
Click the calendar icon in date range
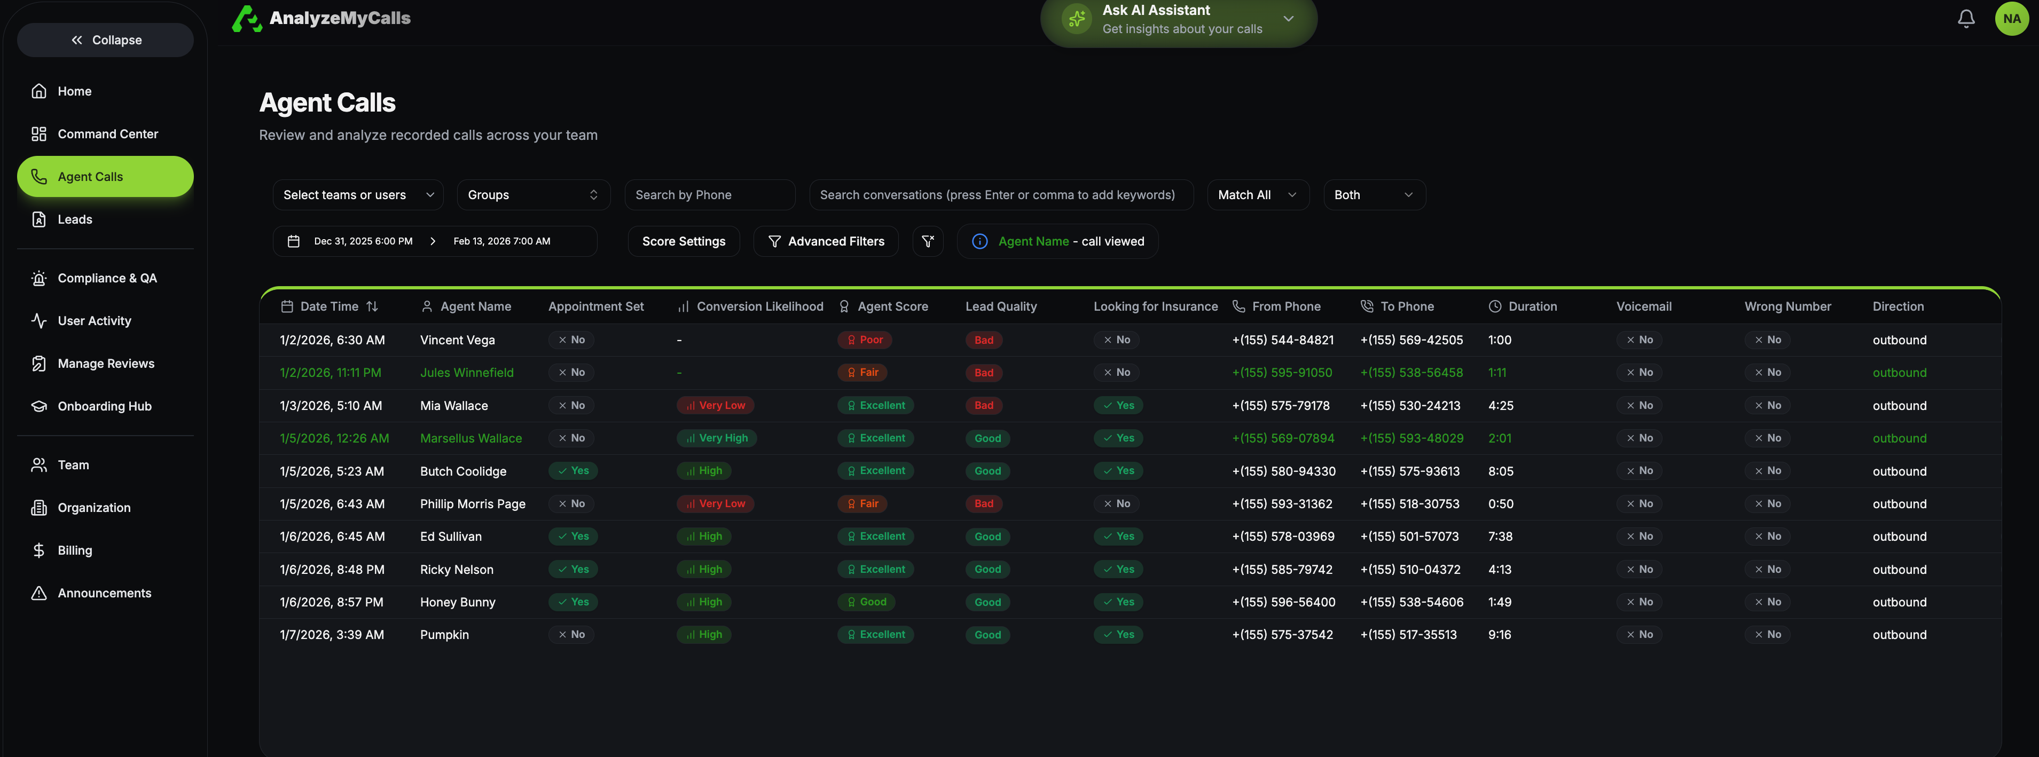(294, 241)
